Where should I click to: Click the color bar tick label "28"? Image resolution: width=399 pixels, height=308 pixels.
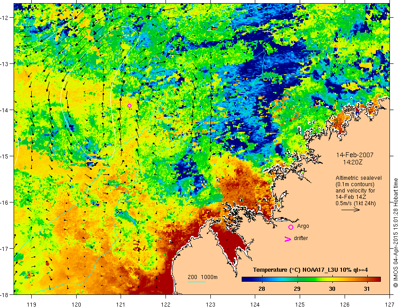262,289
